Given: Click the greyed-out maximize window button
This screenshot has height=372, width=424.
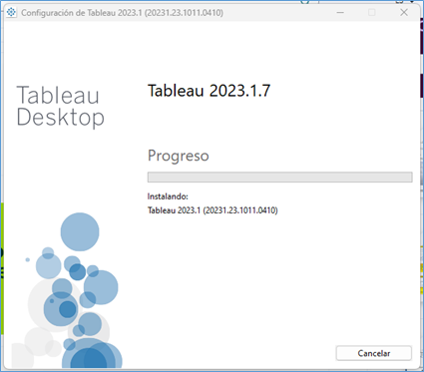Looking at the screenshot, I should [372, 13].
